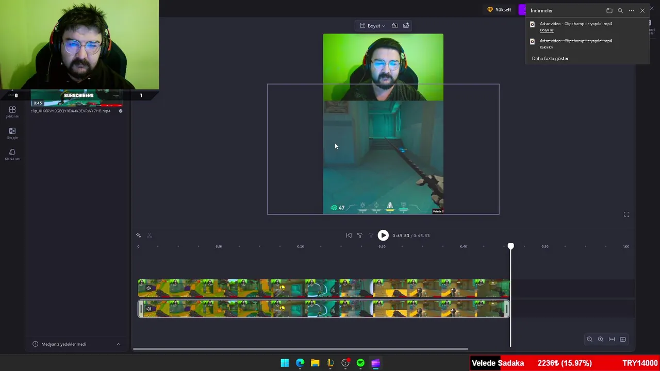Rewind five seconds button
This screenshot has height=371, width=660.
pos(360,235)
